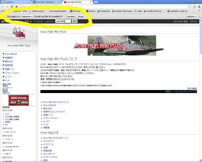Screen dimensions: 202x162
Task: Click the browser back arrow
Action: [x=3, y=7]
